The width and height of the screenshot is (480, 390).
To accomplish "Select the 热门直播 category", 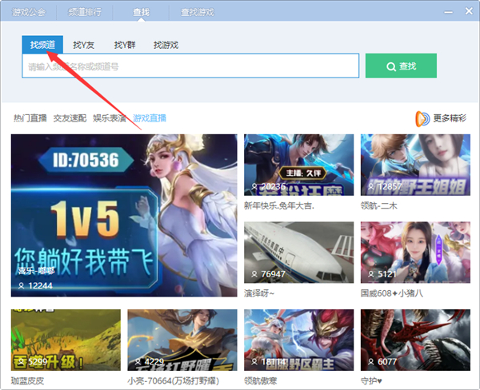I will [x=30, y=118].
